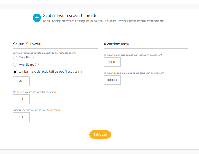The image size is (199, 154).
Task: Click the Avertizare label text
Action: pyautogui.click(x=26, y=65)
